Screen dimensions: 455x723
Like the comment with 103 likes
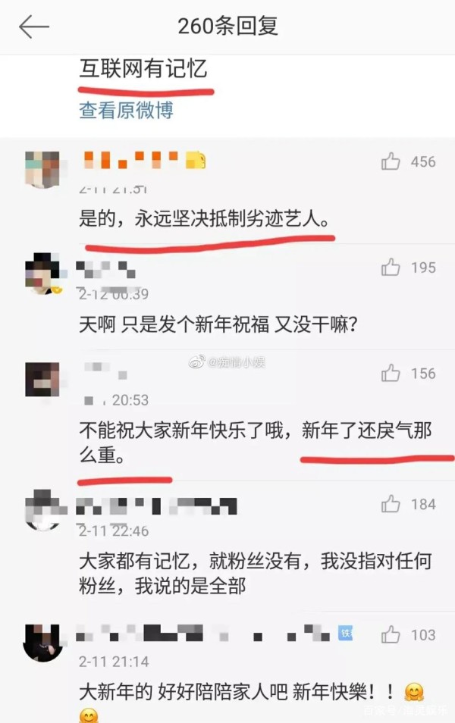[391, 634]
